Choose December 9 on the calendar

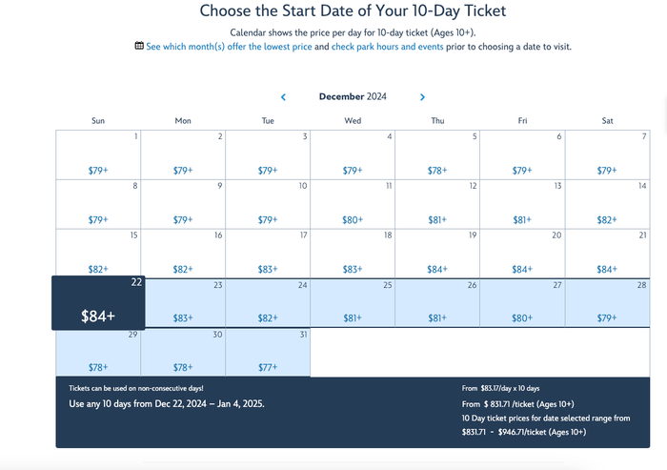(x=183, y=204)
